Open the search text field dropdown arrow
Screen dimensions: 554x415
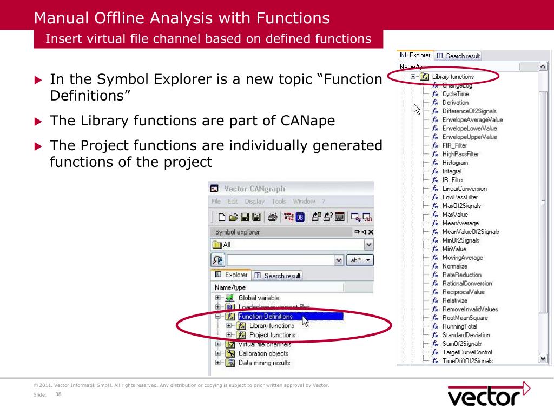(339, 260)
